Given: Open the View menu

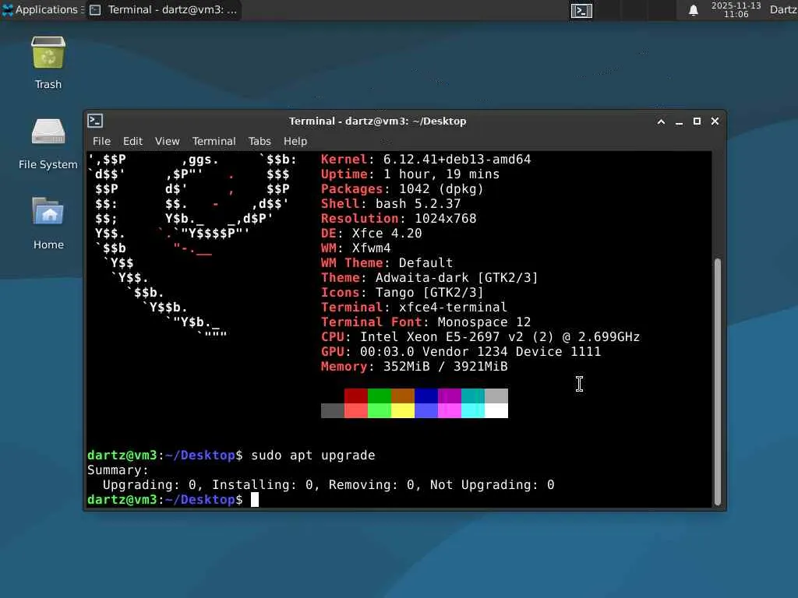Looking at the screenshot, I should coord(167,142).
